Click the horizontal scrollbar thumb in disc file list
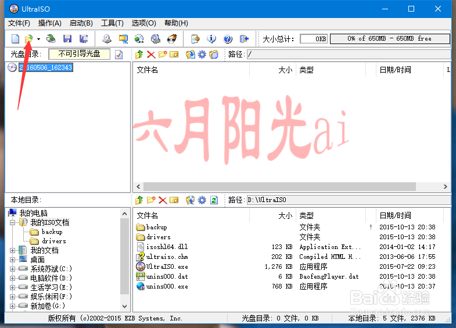 279,186
